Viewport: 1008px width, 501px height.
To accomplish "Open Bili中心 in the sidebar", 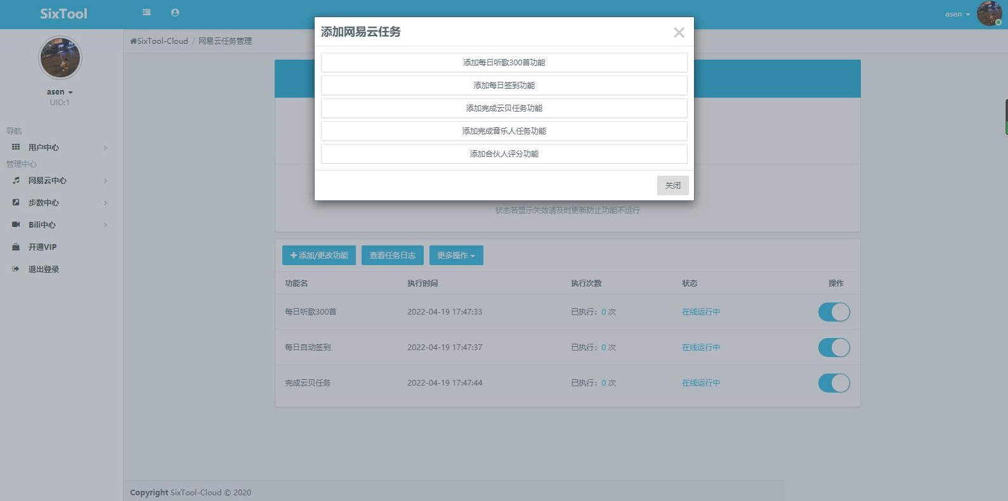I will (x=60, y=224).
